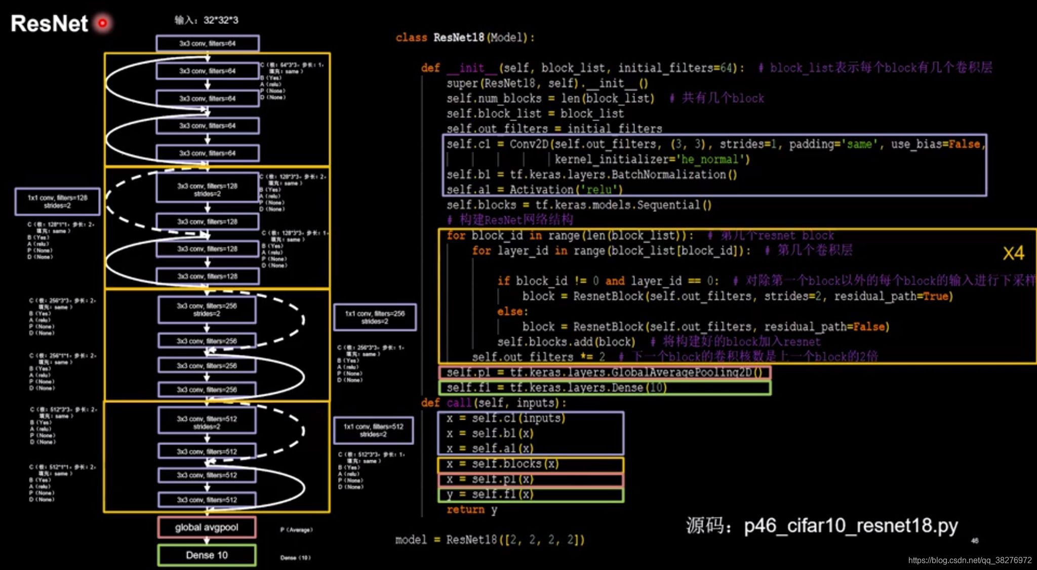This screenshot has height=570, width=1037.
Task: Click the self.a1 = Activation('relu') line
Action: [x=534, y=189]
